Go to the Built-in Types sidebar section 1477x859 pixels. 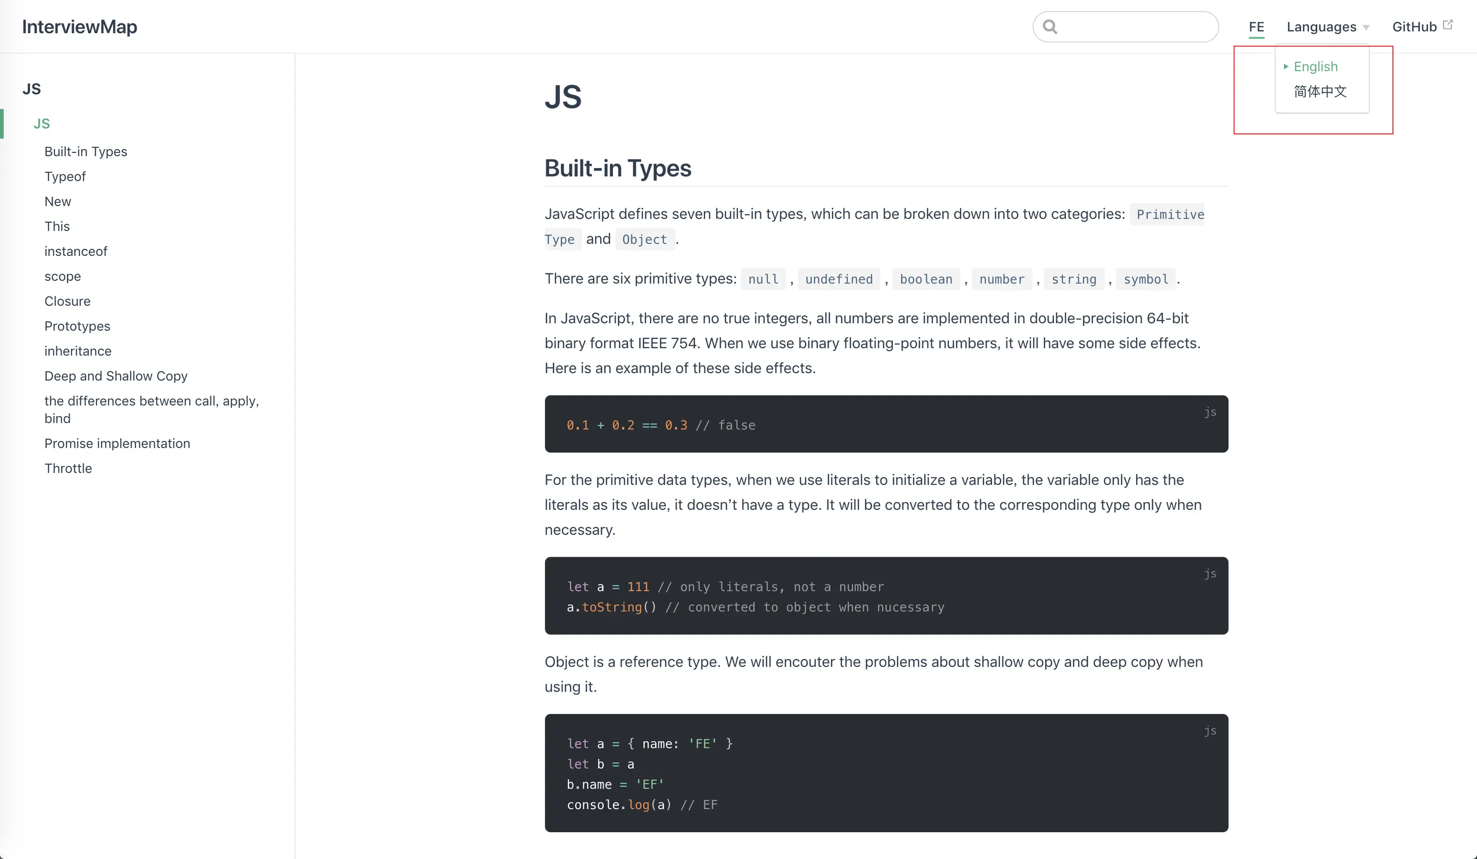[x=85, y=152]
